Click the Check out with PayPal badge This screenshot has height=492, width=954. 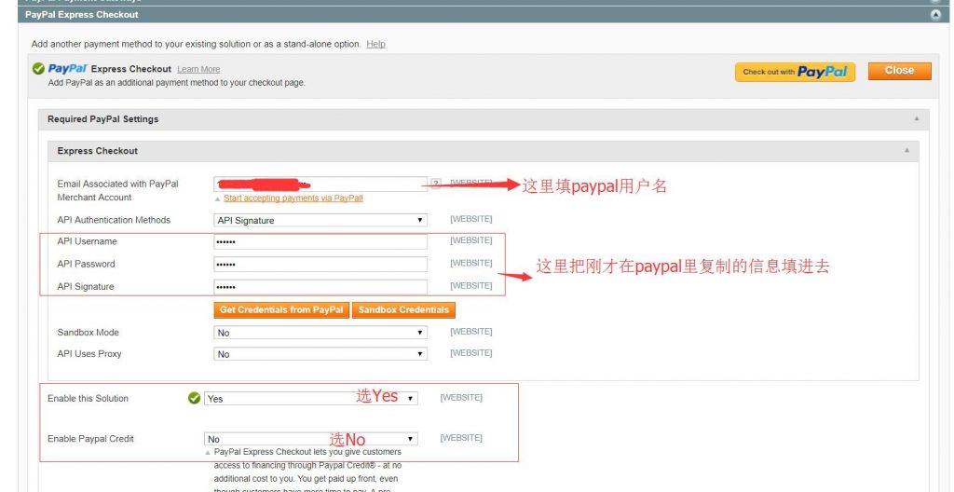pos(795,72)
